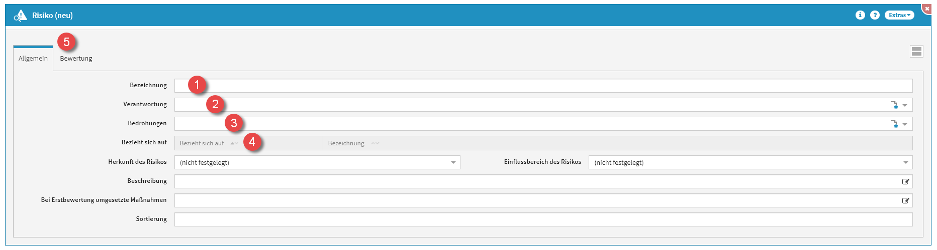Viewport: 937px width, 250px height.
Task: Open the Einflussbereich des Risikos dropdown
Action: tap(750, 162)
